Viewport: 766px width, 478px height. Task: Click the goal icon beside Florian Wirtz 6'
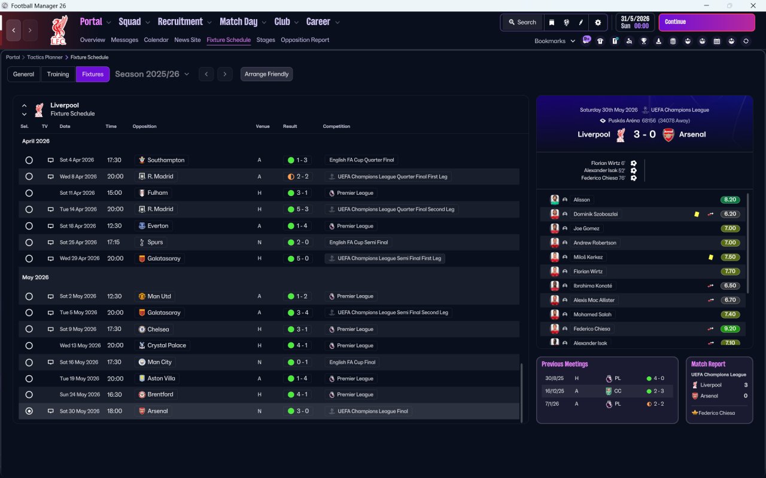(634, 163)
